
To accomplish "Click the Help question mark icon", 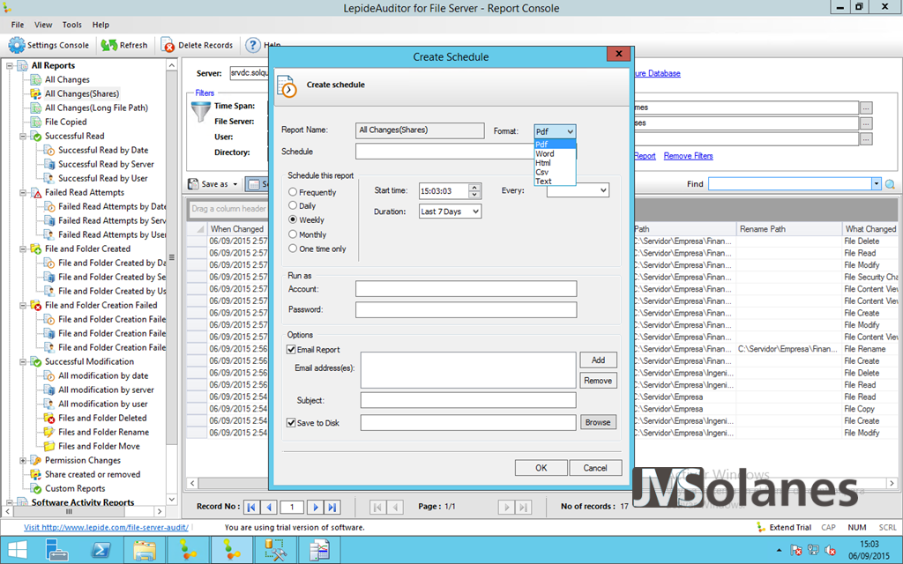I will coord(253,45).
